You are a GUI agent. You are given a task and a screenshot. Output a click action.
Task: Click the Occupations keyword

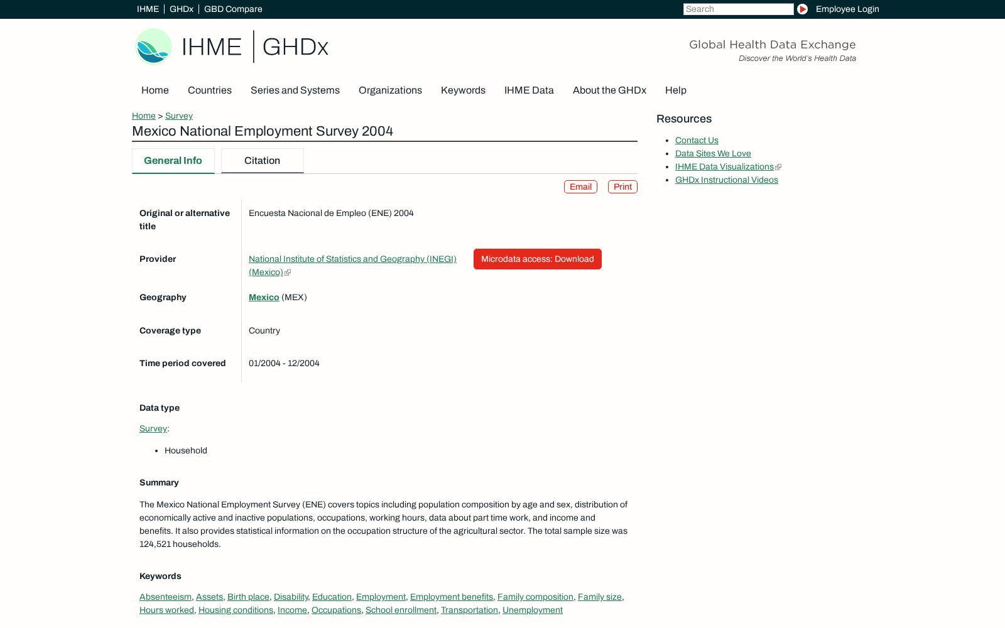(336, 610)
